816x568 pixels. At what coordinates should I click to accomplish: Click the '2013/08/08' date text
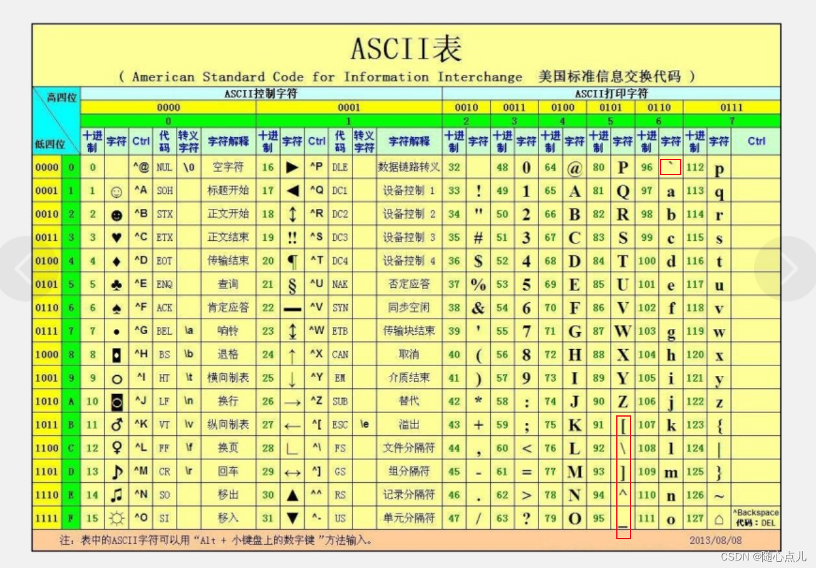click(x=716, y=540)
